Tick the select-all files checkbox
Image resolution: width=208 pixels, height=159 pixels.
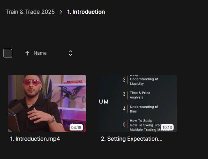tap(8, 53)
